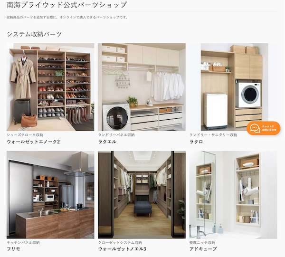Select the ランドリーパネル収納 category label
This screenshot has width=285, height=257.
click(x=116, y=135)
